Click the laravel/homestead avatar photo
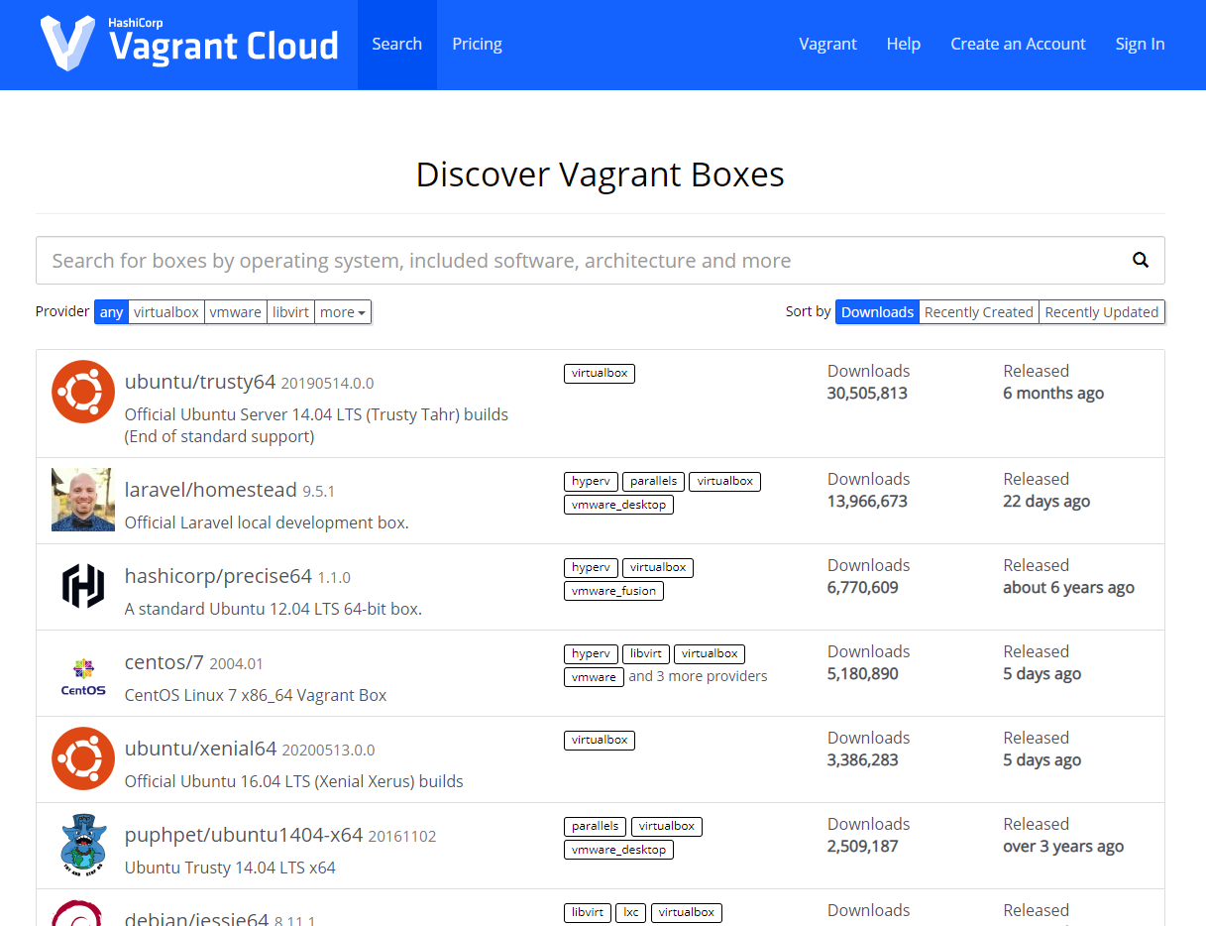The width and height of the screenshot is (1206, 926). tap(83, 500)
